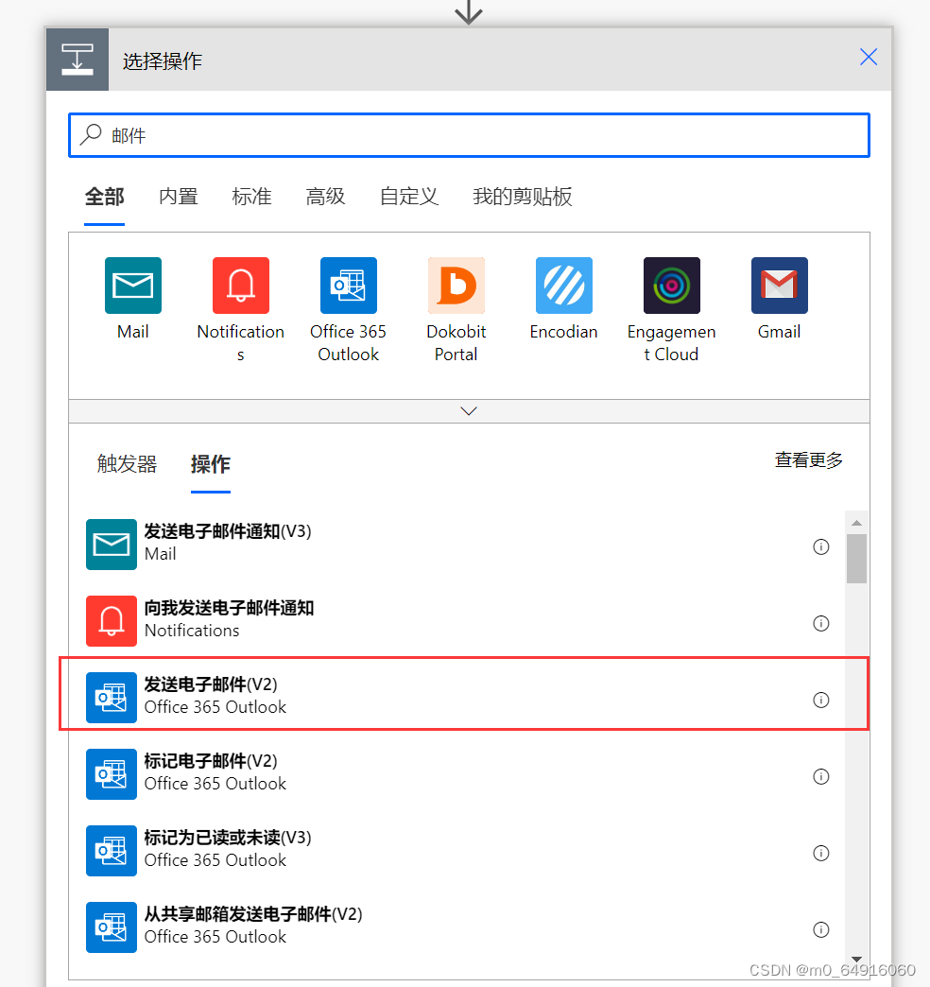Open the 标准 tab
Viewport: 930px width, 987px height.
(x=251, y=197)
